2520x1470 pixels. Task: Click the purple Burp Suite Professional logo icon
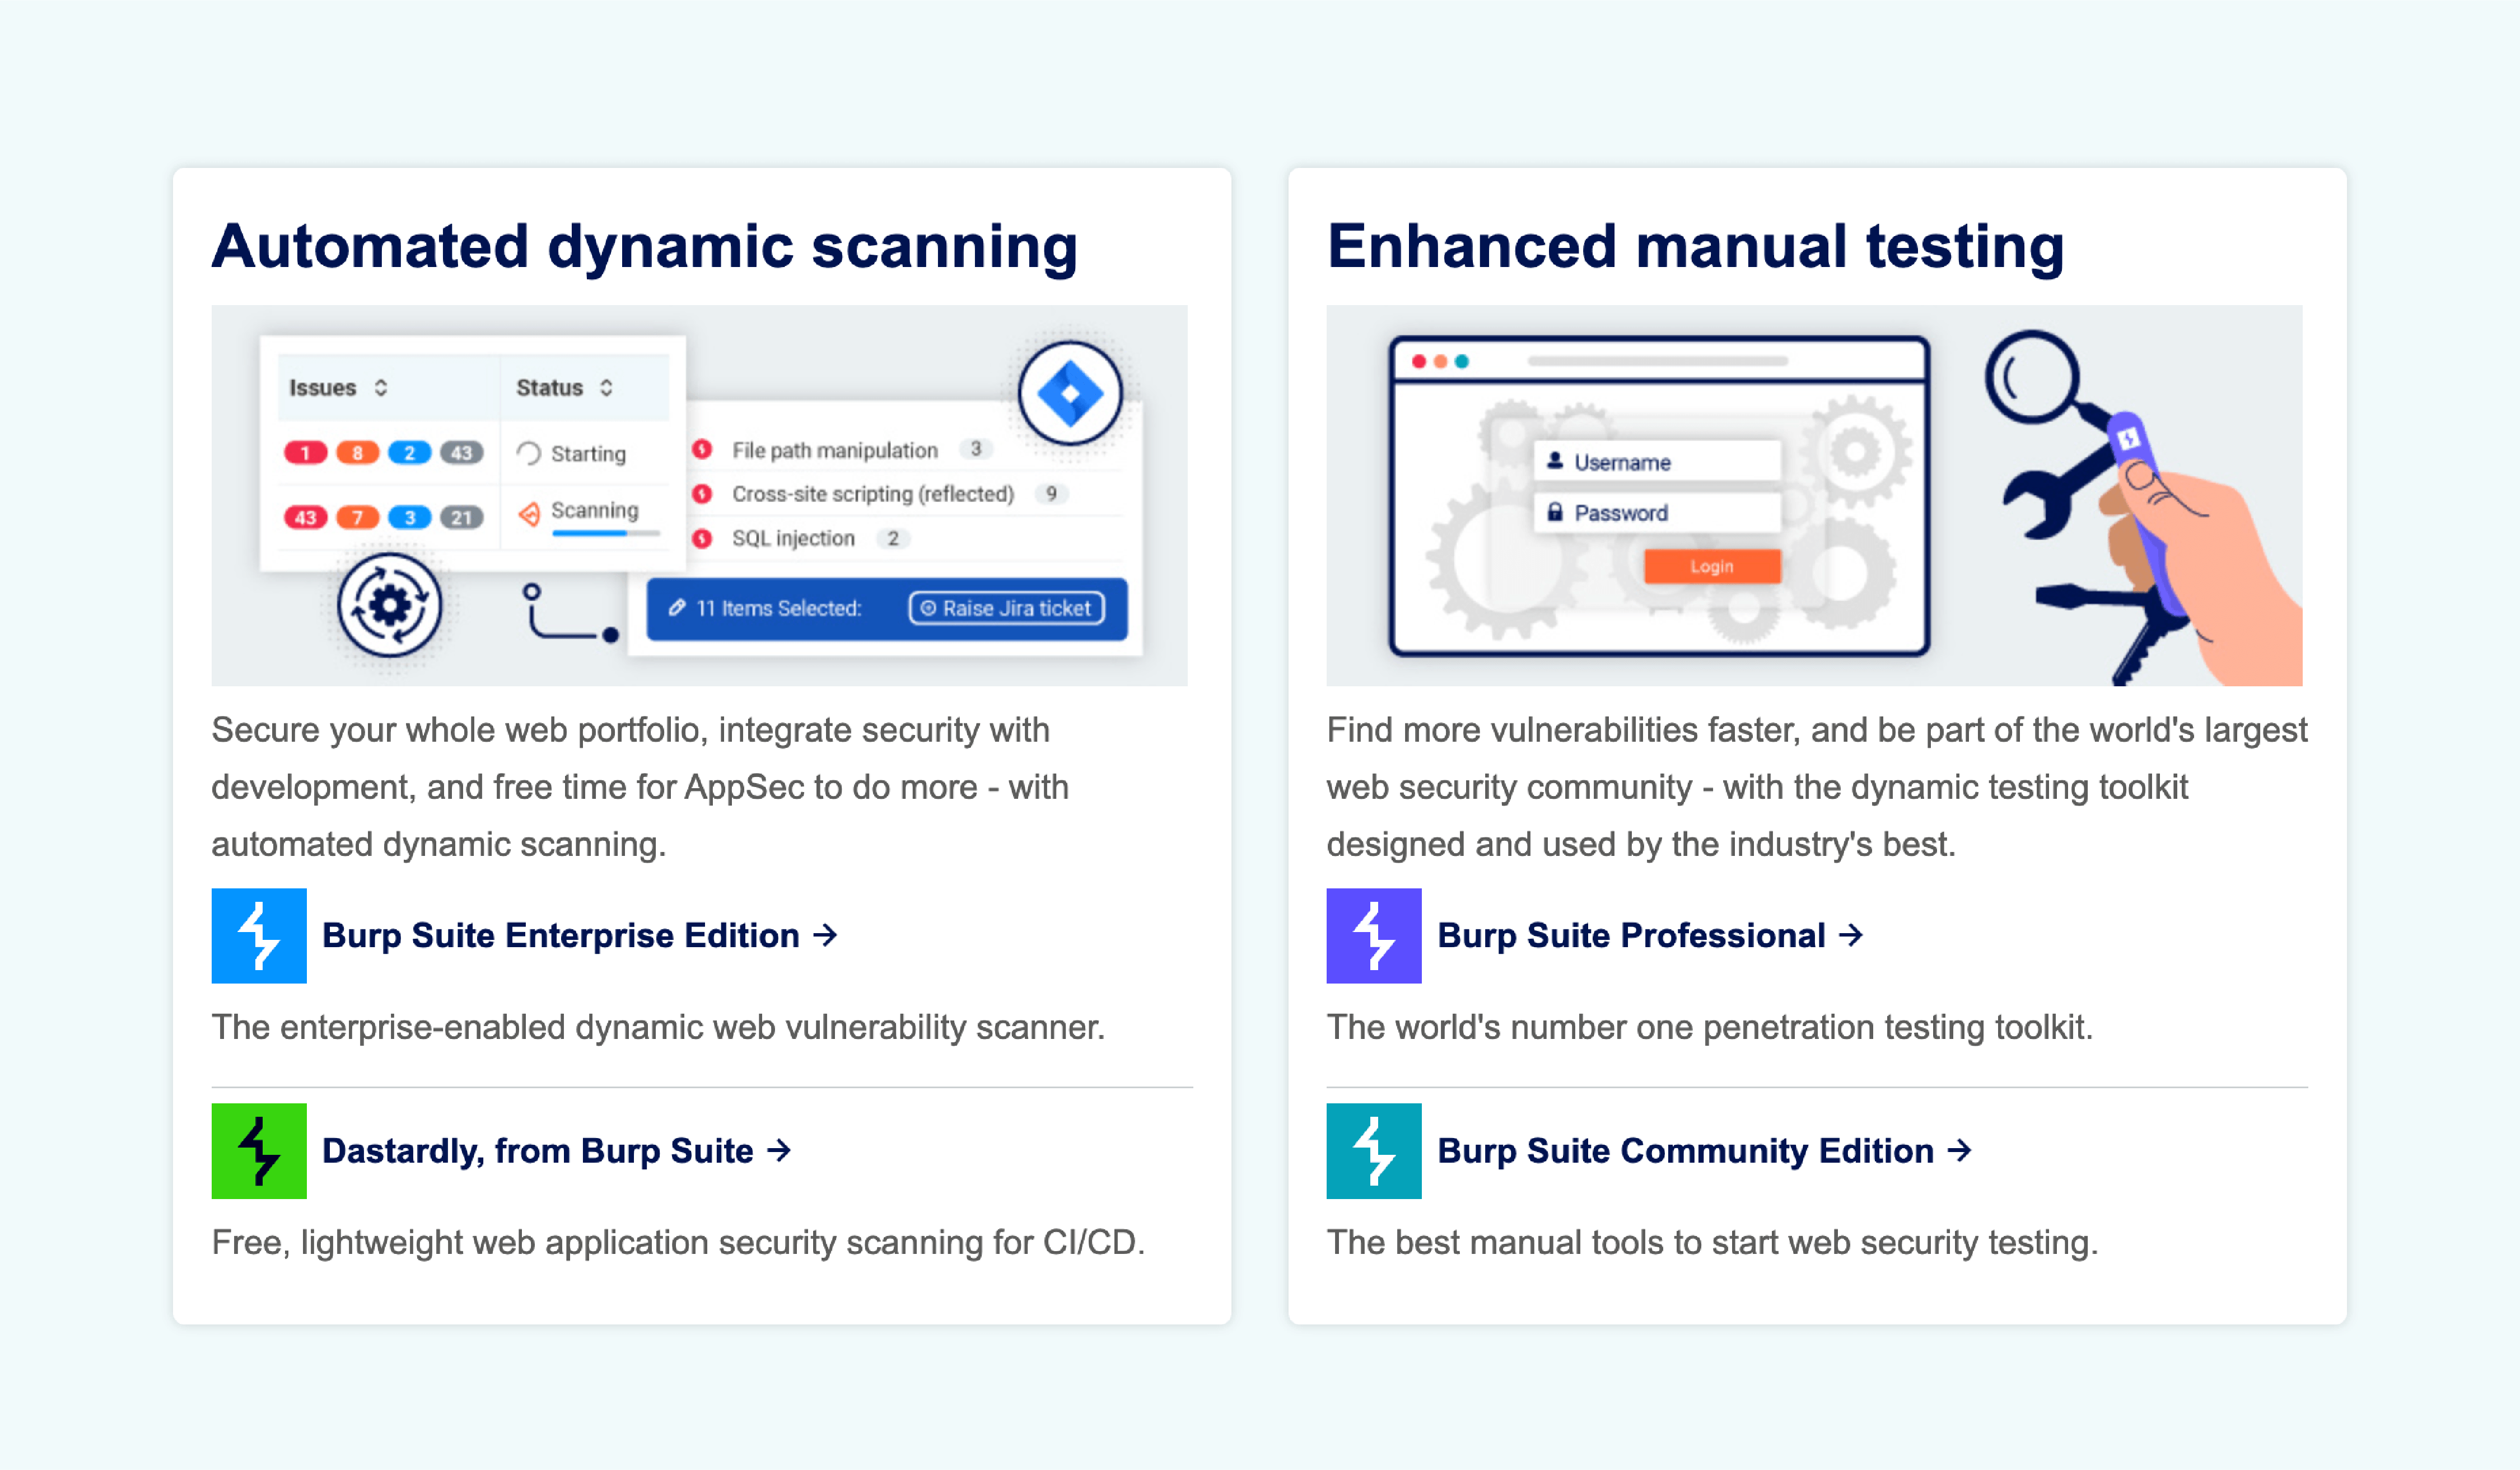1374,935
